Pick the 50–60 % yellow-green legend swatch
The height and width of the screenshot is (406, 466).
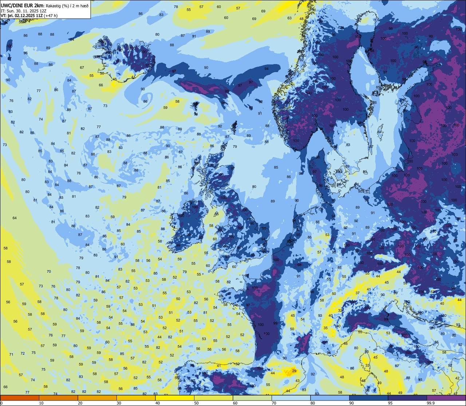pos(213,398)
